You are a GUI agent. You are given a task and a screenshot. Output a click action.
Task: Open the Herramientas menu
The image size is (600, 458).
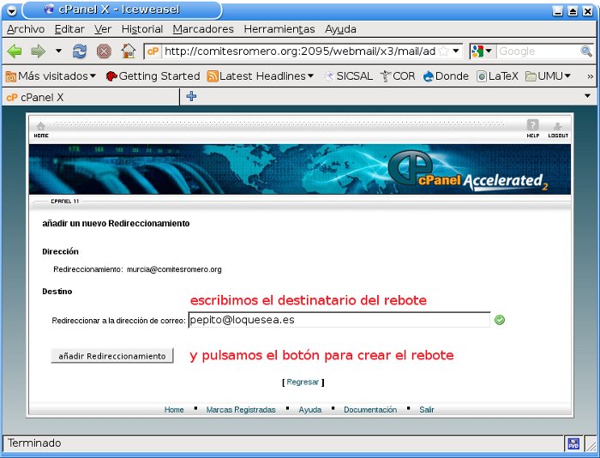(279, 28)
